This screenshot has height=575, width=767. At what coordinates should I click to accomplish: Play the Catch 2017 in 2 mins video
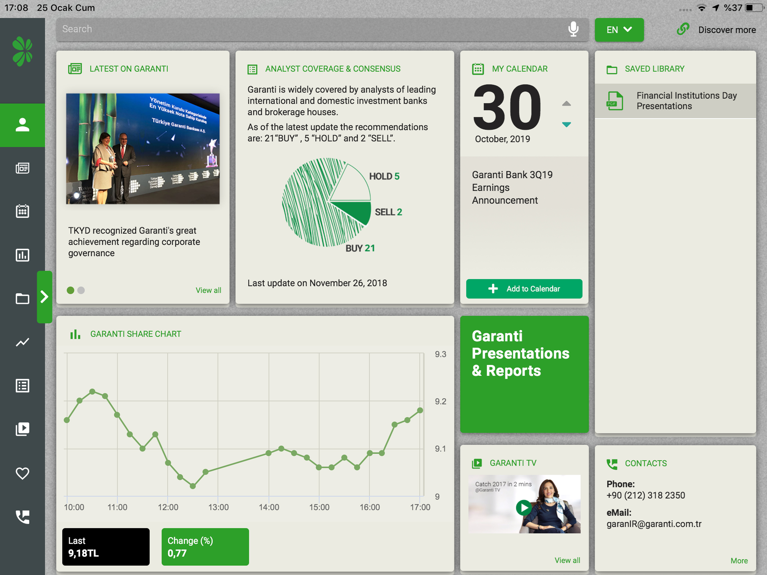click(x=524, y=507)
